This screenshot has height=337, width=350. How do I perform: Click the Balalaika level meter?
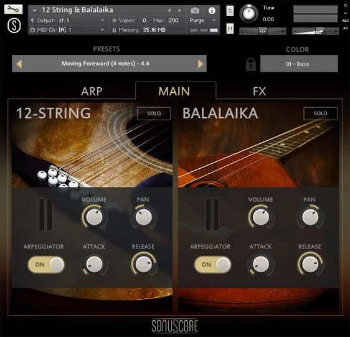[212, 215]
